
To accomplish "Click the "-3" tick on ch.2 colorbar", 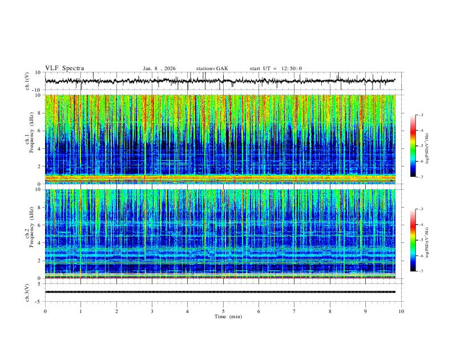I will tap(421, 209).
